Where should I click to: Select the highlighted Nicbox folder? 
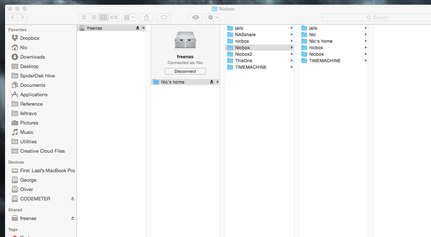tap(259, 47)
